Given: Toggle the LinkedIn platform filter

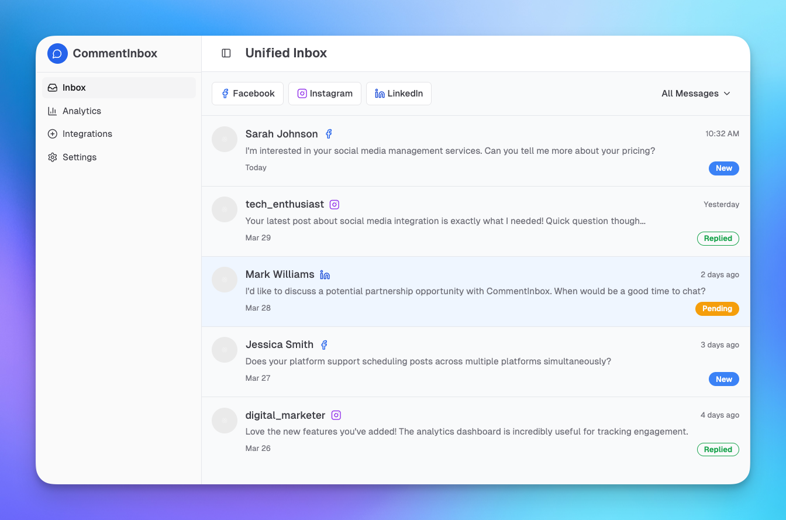Looking at the screenshot, I should (x=398, y=94).
